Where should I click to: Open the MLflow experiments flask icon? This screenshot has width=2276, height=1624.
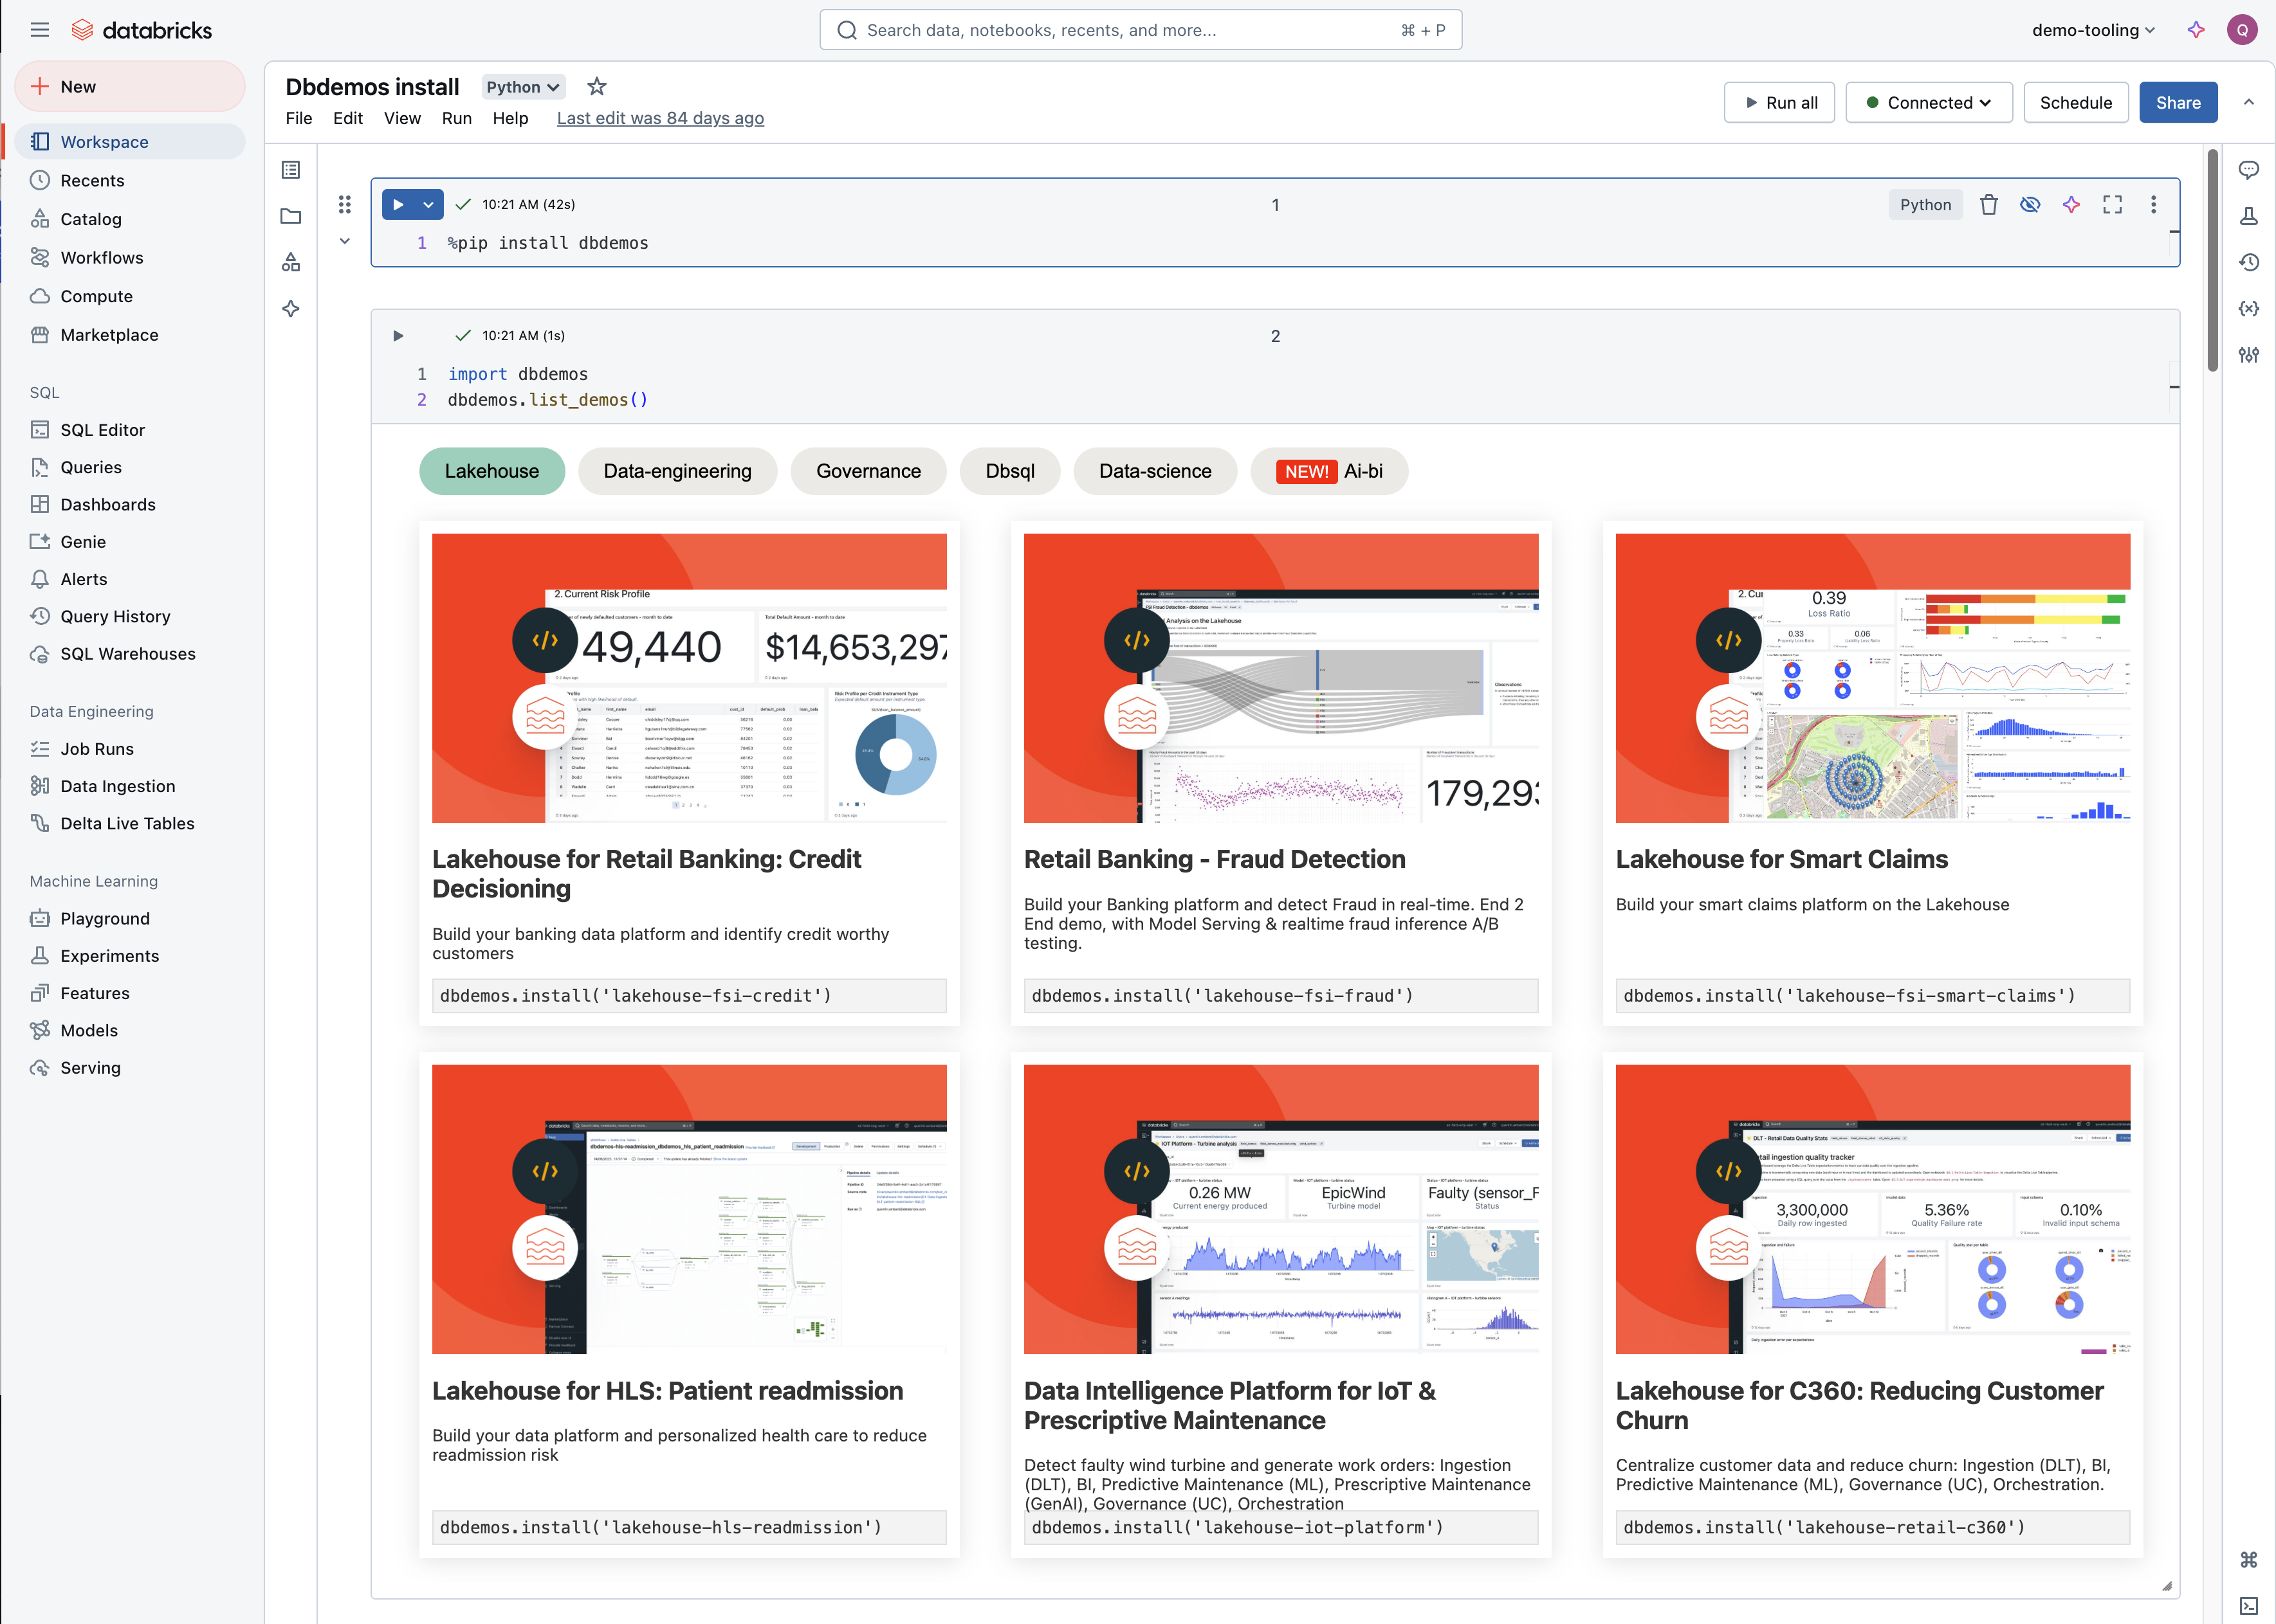pos(2249,216)
